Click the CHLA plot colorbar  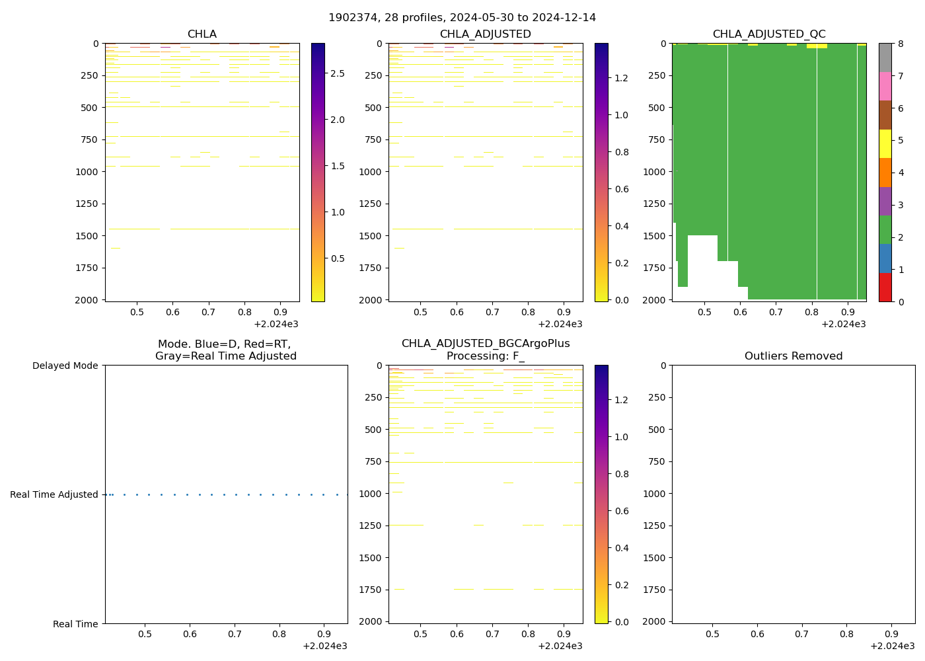tap(318, 172)
